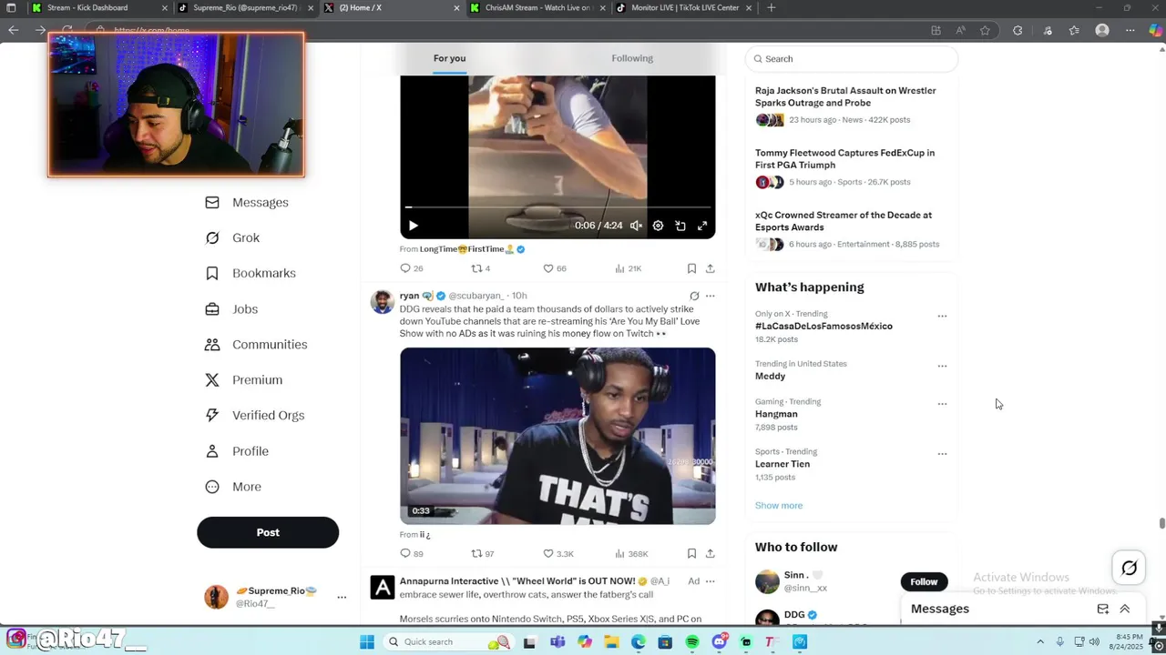
Task: Open options for the Hangman trend
Action: click(942, 404)
